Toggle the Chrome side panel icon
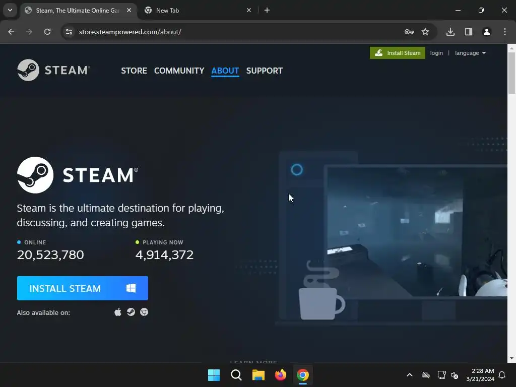This screenshot has height=387, width=516. tap(469, 32)
